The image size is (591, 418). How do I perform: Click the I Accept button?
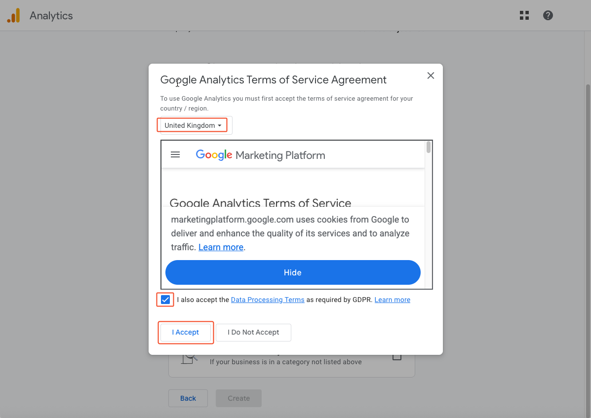coord(186,333)
